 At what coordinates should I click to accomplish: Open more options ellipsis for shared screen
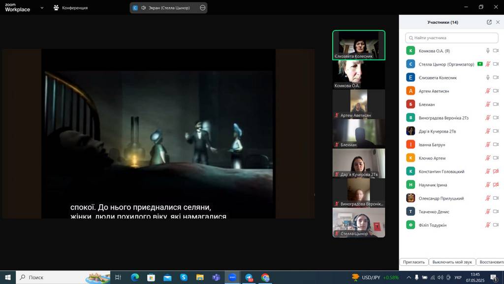click(x=202, y=8)
